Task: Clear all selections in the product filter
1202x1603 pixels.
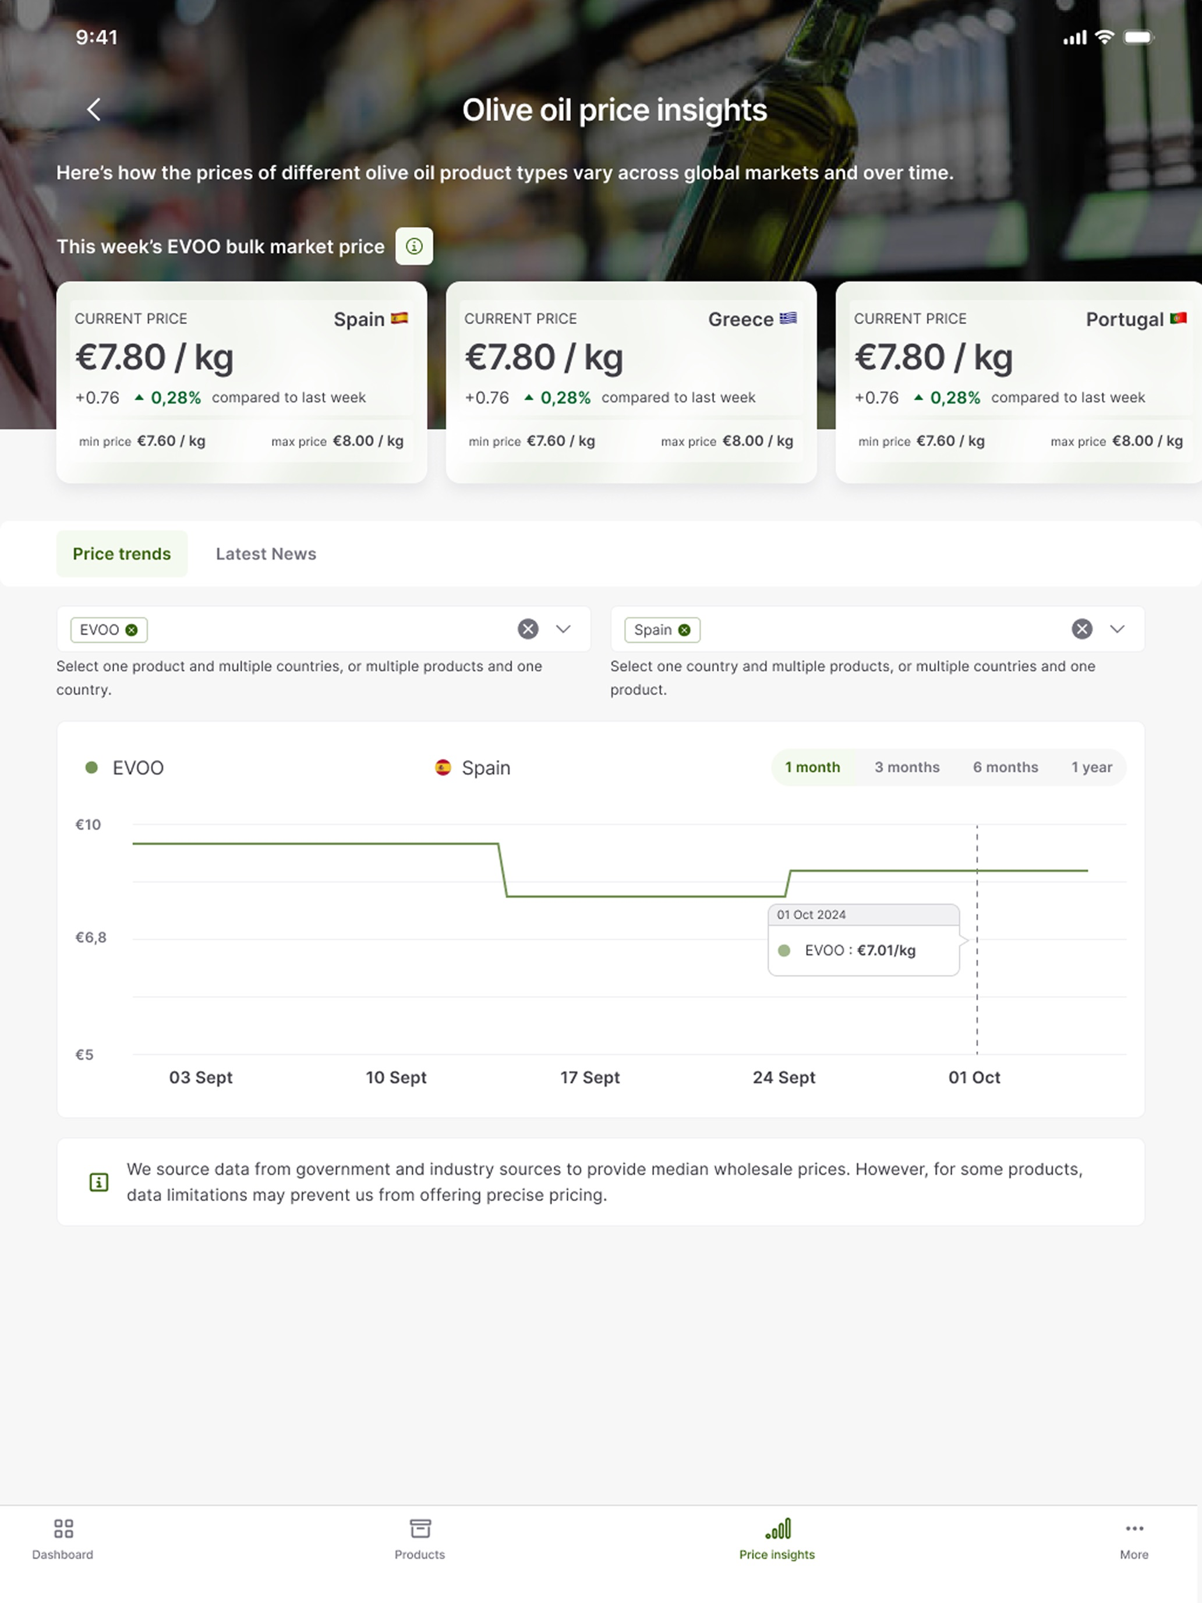Action: coord(528,629)
